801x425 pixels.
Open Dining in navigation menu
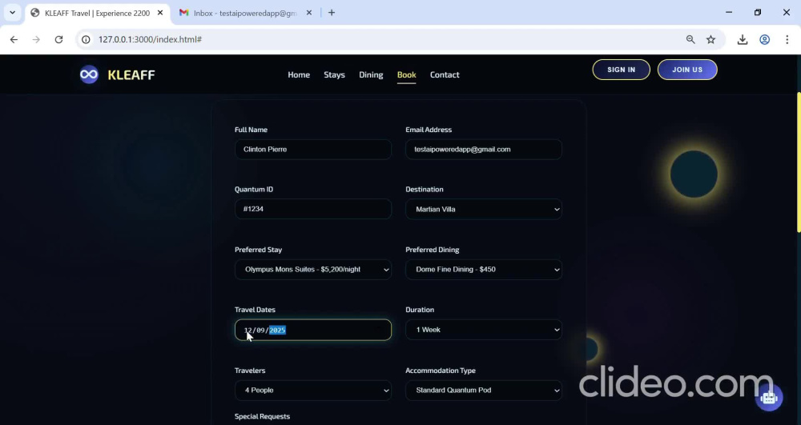coord(371,74)
